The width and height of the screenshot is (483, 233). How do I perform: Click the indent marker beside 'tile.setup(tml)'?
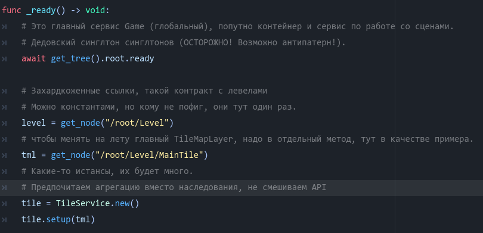pyautogui.click(x=4, y=219)
